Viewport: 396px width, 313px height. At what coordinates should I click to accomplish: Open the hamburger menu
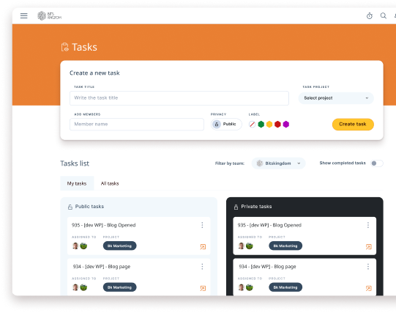(23, 15)
